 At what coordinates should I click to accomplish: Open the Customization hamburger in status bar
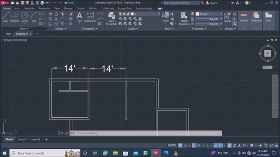point(276,145)
